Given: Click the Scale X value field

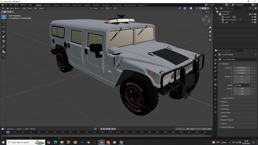Looking at the screenshot, I should [242, 89].
